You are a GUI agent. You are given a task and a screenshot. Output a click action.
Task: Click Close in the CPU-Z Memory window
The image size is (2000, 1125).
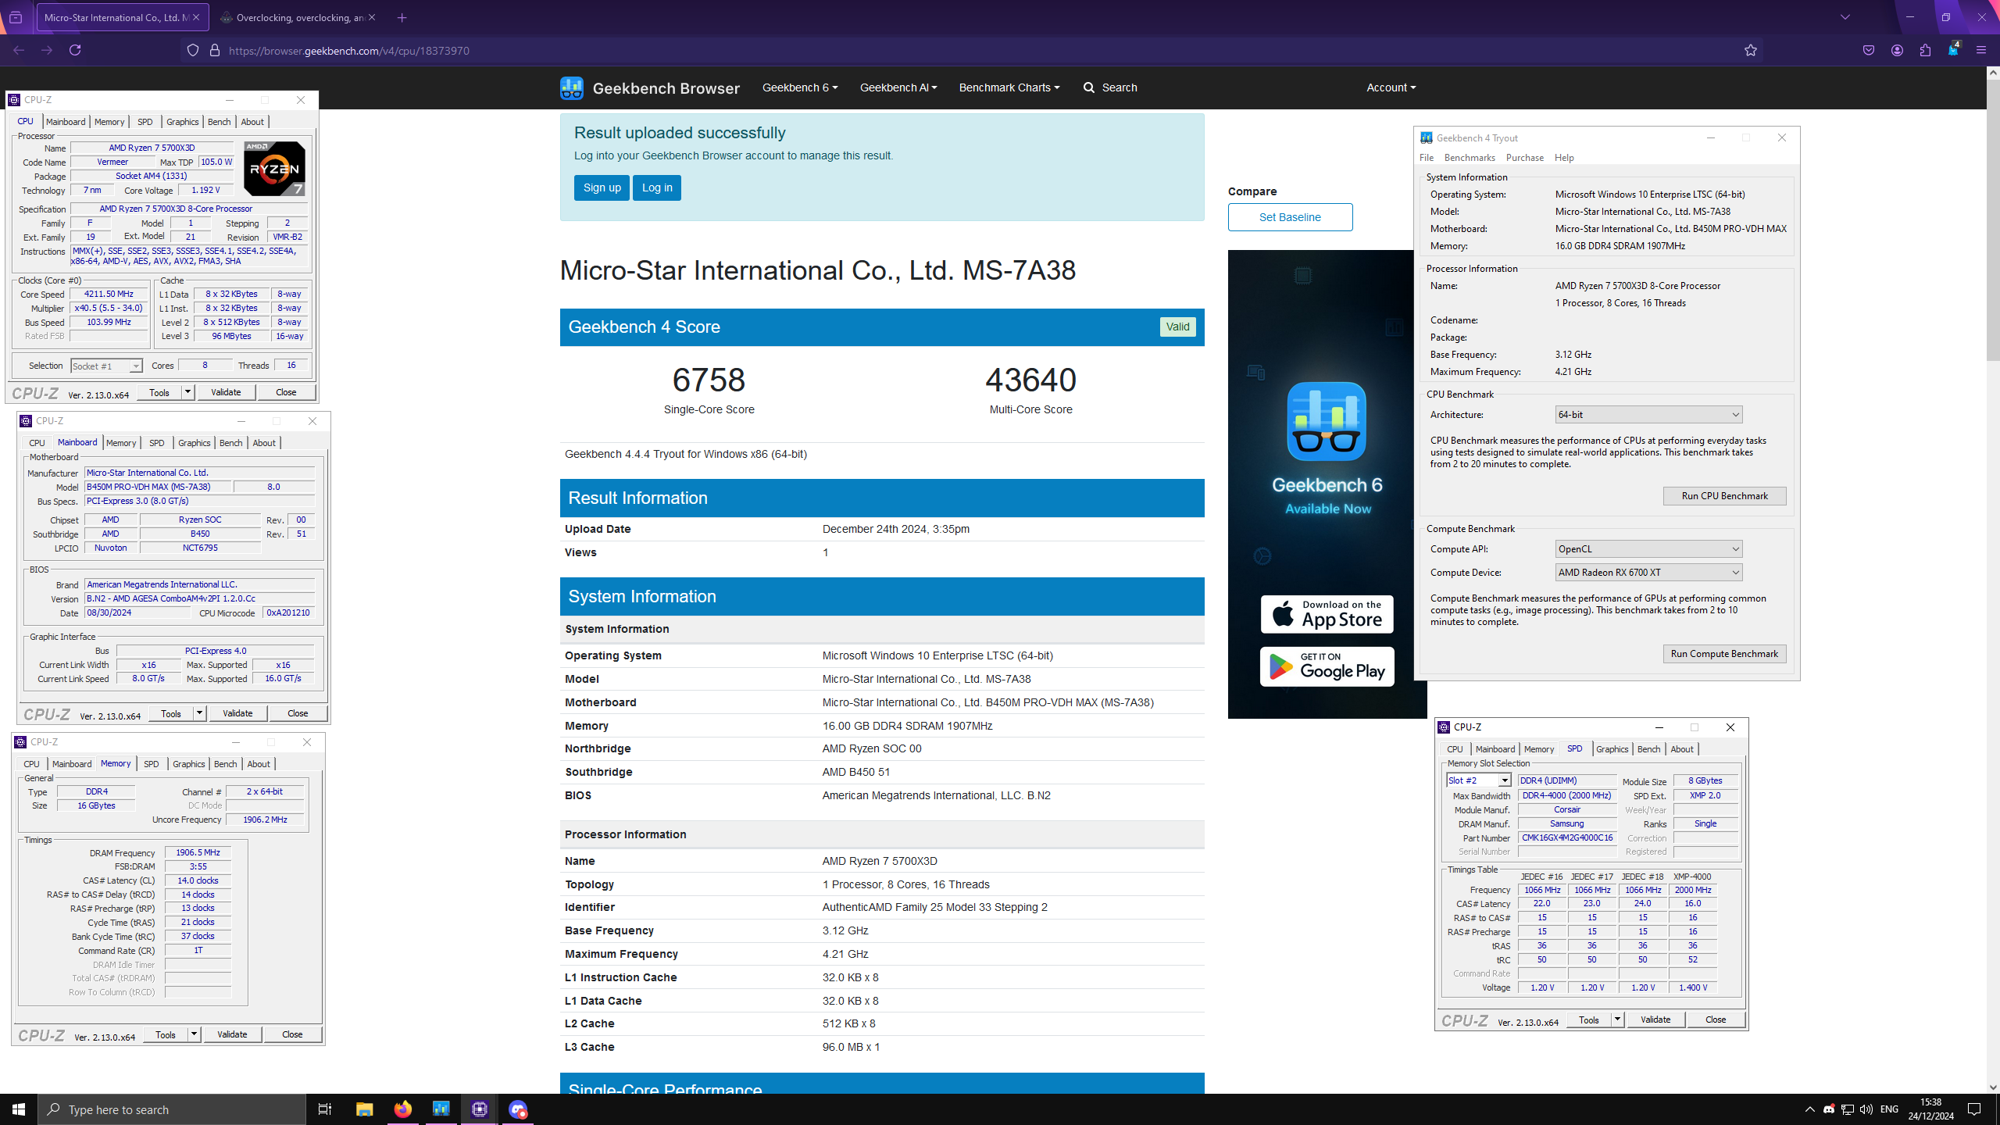292,1034
